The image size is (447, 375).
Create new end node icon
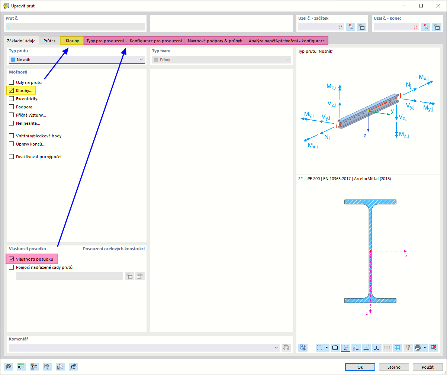pyautogui.click(x=437, y=27)
